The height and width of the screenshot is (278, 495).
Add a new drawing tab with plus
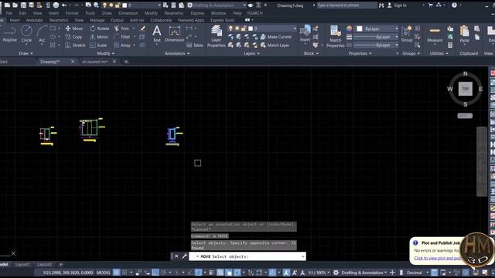coord(126,62)
